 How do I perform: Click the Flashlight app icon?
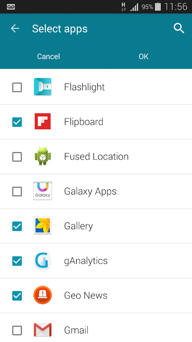point(43,87)
